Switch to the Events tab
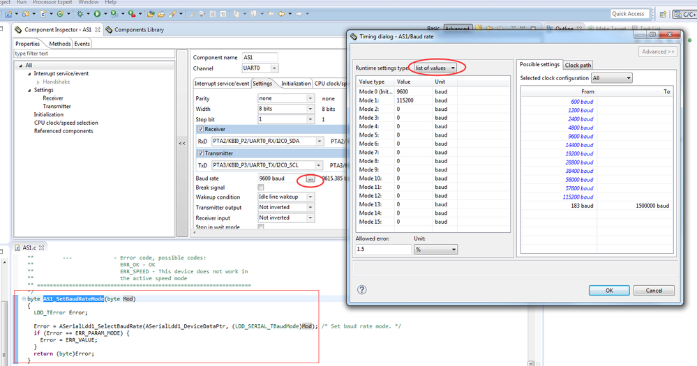The height and width of the screenshot is (366, 697). point(82,43)
